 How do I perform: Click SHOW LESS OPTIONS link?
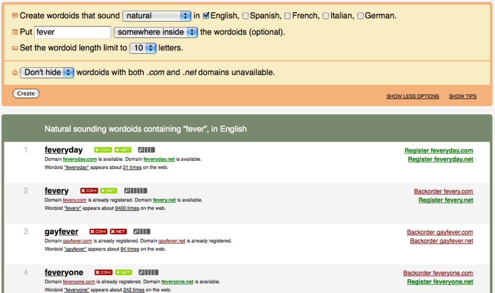pos(413,97)
